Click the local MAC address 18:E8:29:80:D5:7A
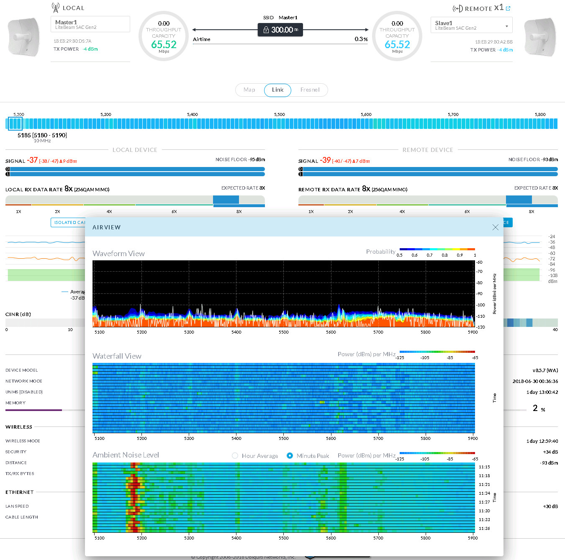The width and height of the screenshot is (565, 560). pyautogui.click(x=72, y=41)
